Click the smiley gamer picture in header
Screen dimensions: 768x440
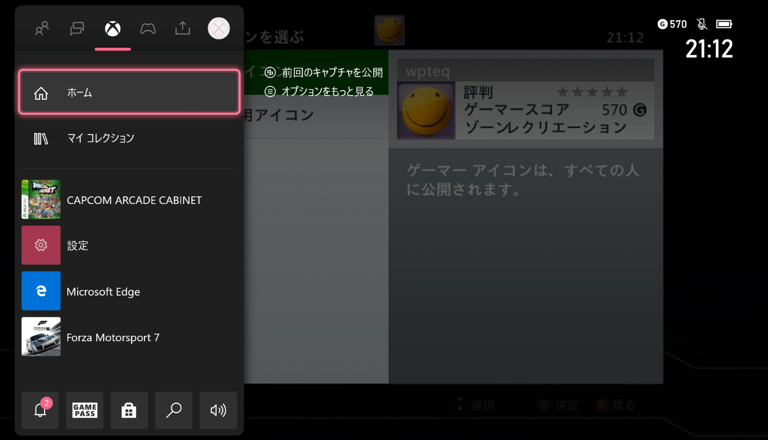coord(389,30)
